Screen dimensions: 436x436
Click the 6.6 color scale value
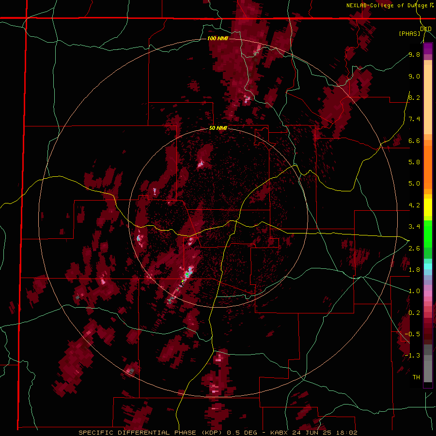pyautogui.click(x=414, y=140)
